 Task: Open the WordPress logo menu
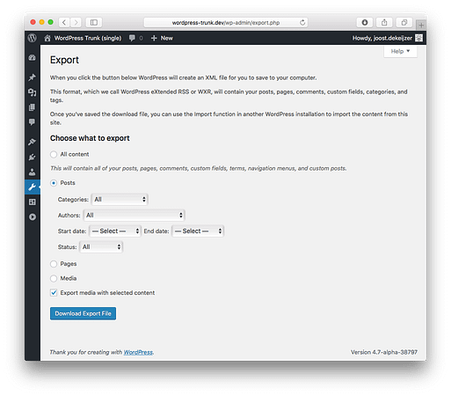[33, 38]
